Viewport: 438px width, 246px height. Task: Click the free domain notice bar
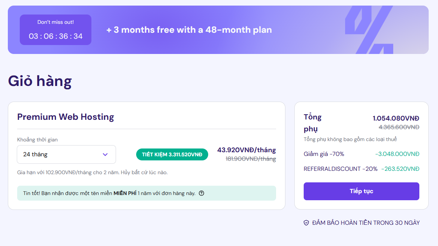146,193
